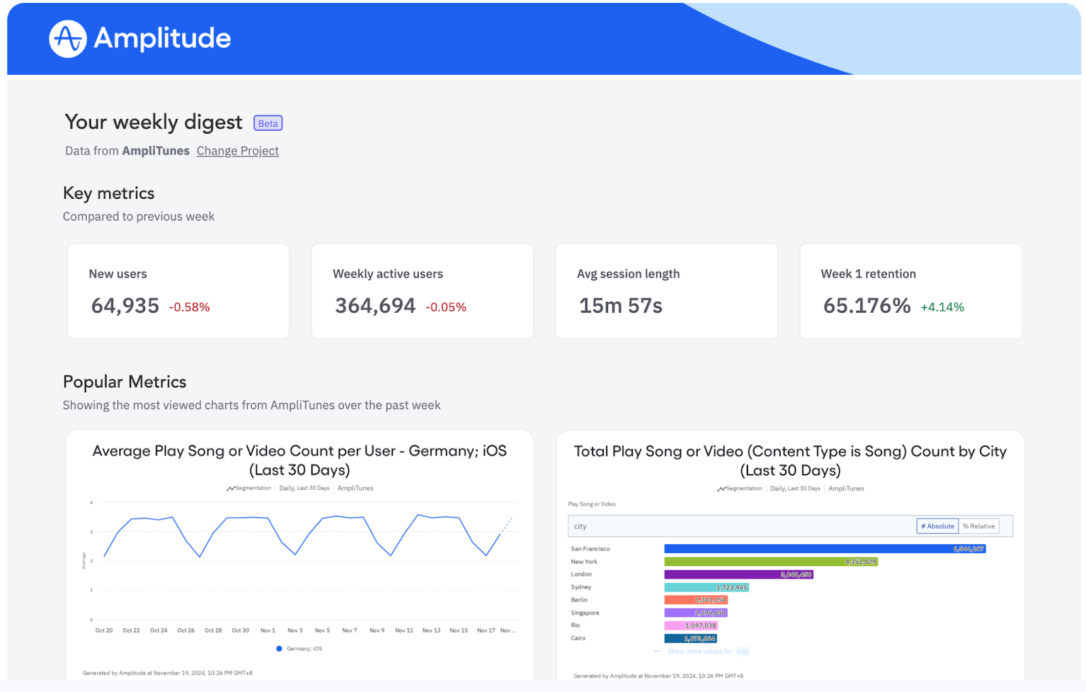Select the # Absolute toggle
The height and width of the screenshot is (692, 1086).
(x=937, y=526)
